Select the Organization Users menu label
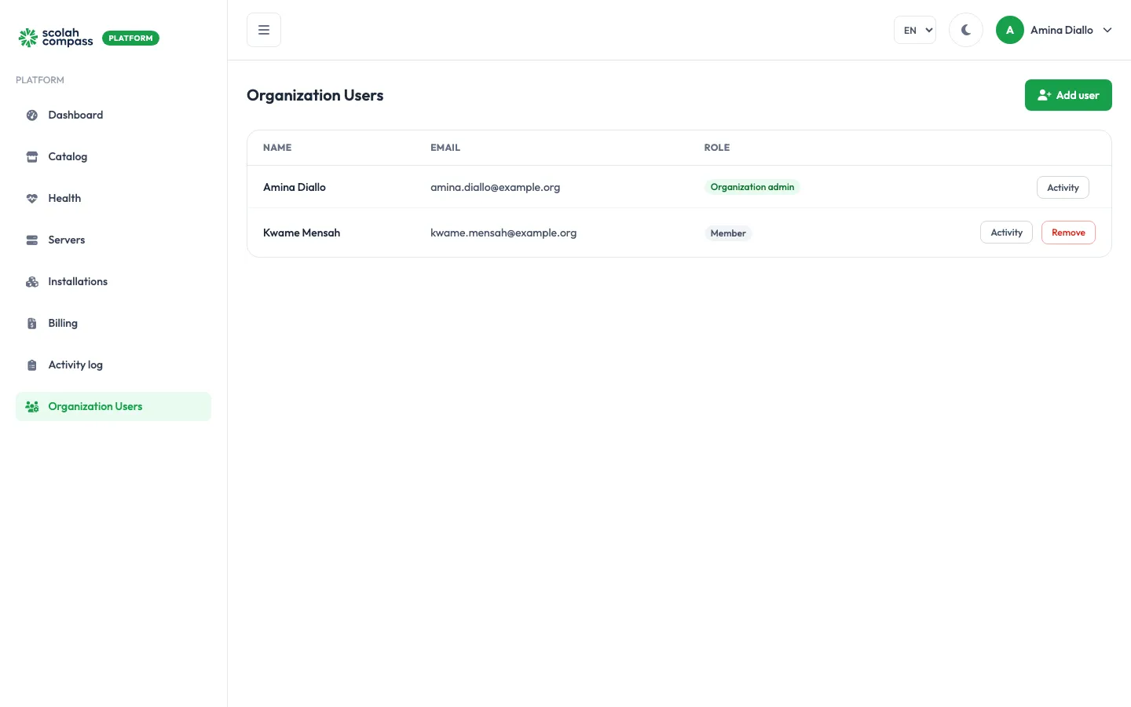 pyautogui.click(x=95, y=407)
